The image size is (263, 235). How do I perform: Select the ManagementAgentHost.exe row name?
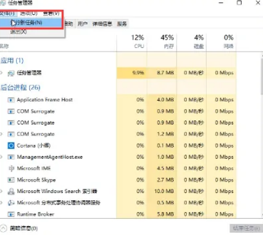pos(50,157)
